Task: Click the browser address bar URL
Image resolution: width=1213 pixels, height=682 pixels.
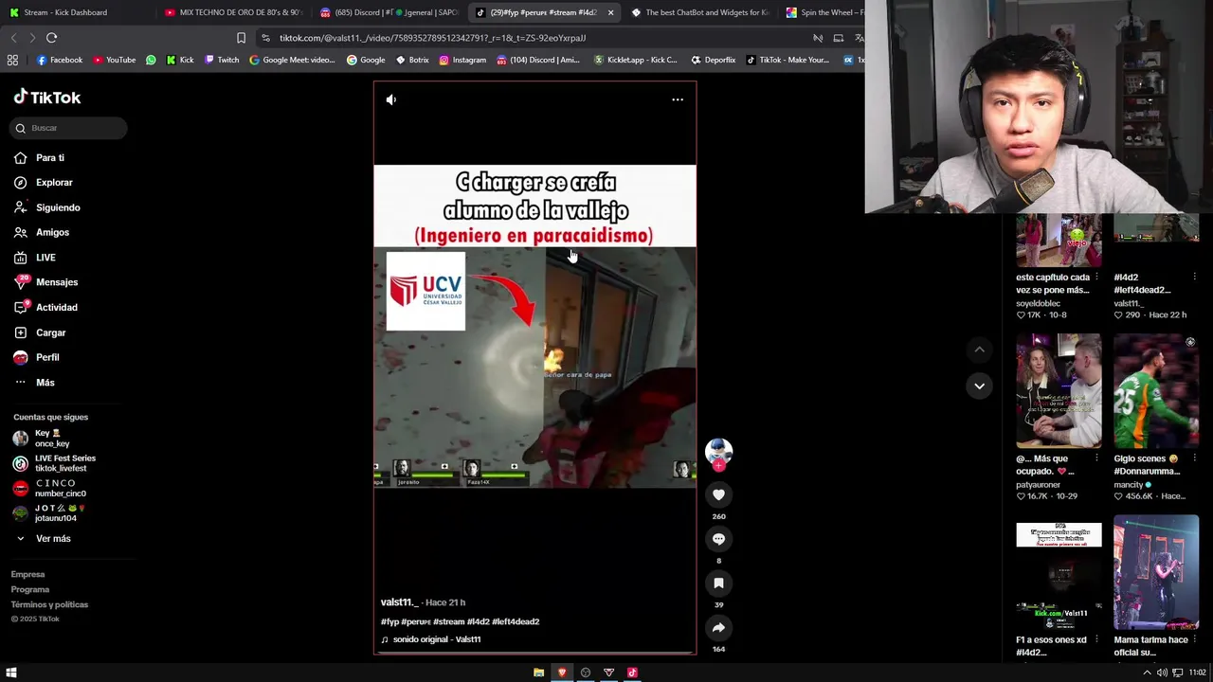Action: click(x=432, y=38)
